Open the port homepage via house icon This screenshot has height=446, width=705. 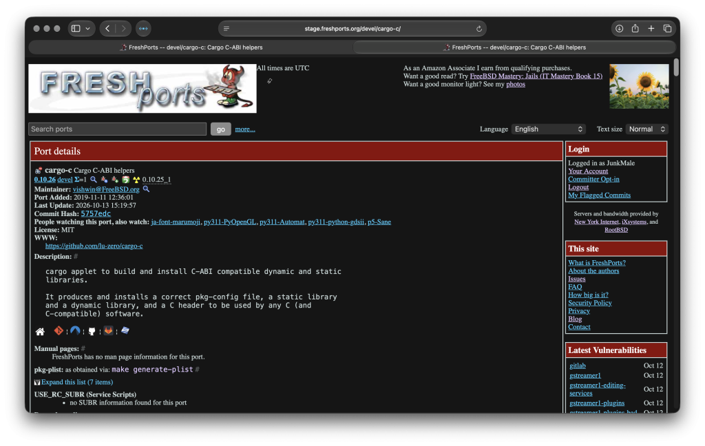(x=40, y=332)
